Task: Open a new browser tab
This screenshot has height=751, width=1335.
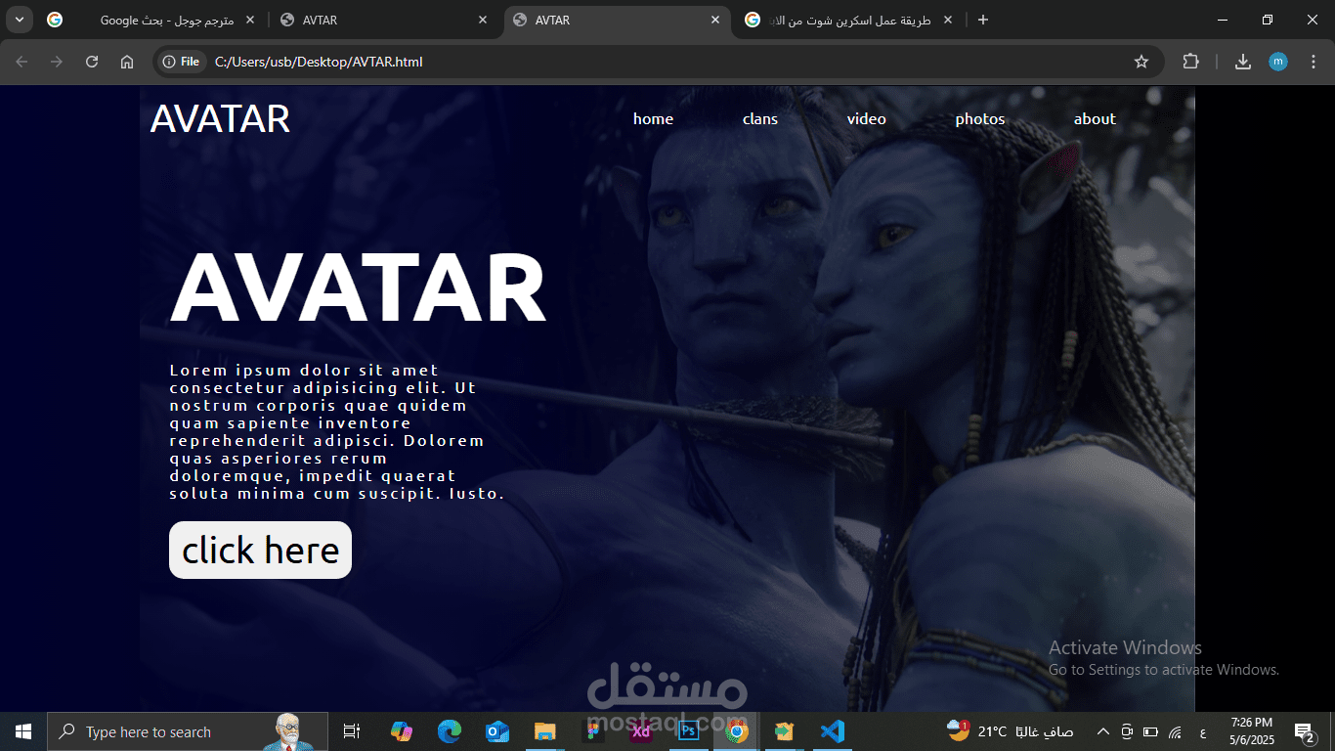Action: [983, 20]
